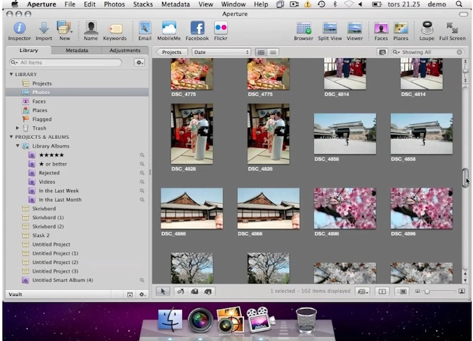Image resolution: width=473 pixels, height=341 pixels.
Task: Open the Inspector from the toolbar
Action: tap(20, 28)
